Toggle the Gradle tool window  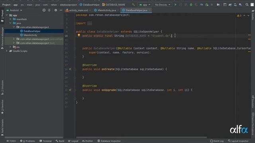click(253, 15)
